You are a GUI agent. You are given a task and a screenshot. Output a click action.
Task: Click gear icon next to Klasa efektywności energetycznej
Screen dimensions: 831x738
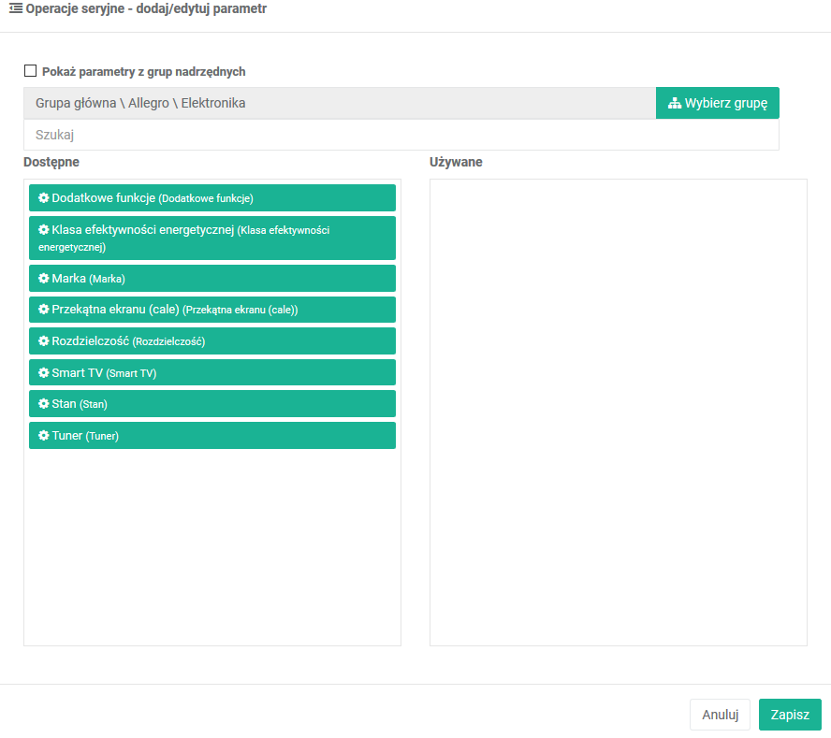[43, 229]
